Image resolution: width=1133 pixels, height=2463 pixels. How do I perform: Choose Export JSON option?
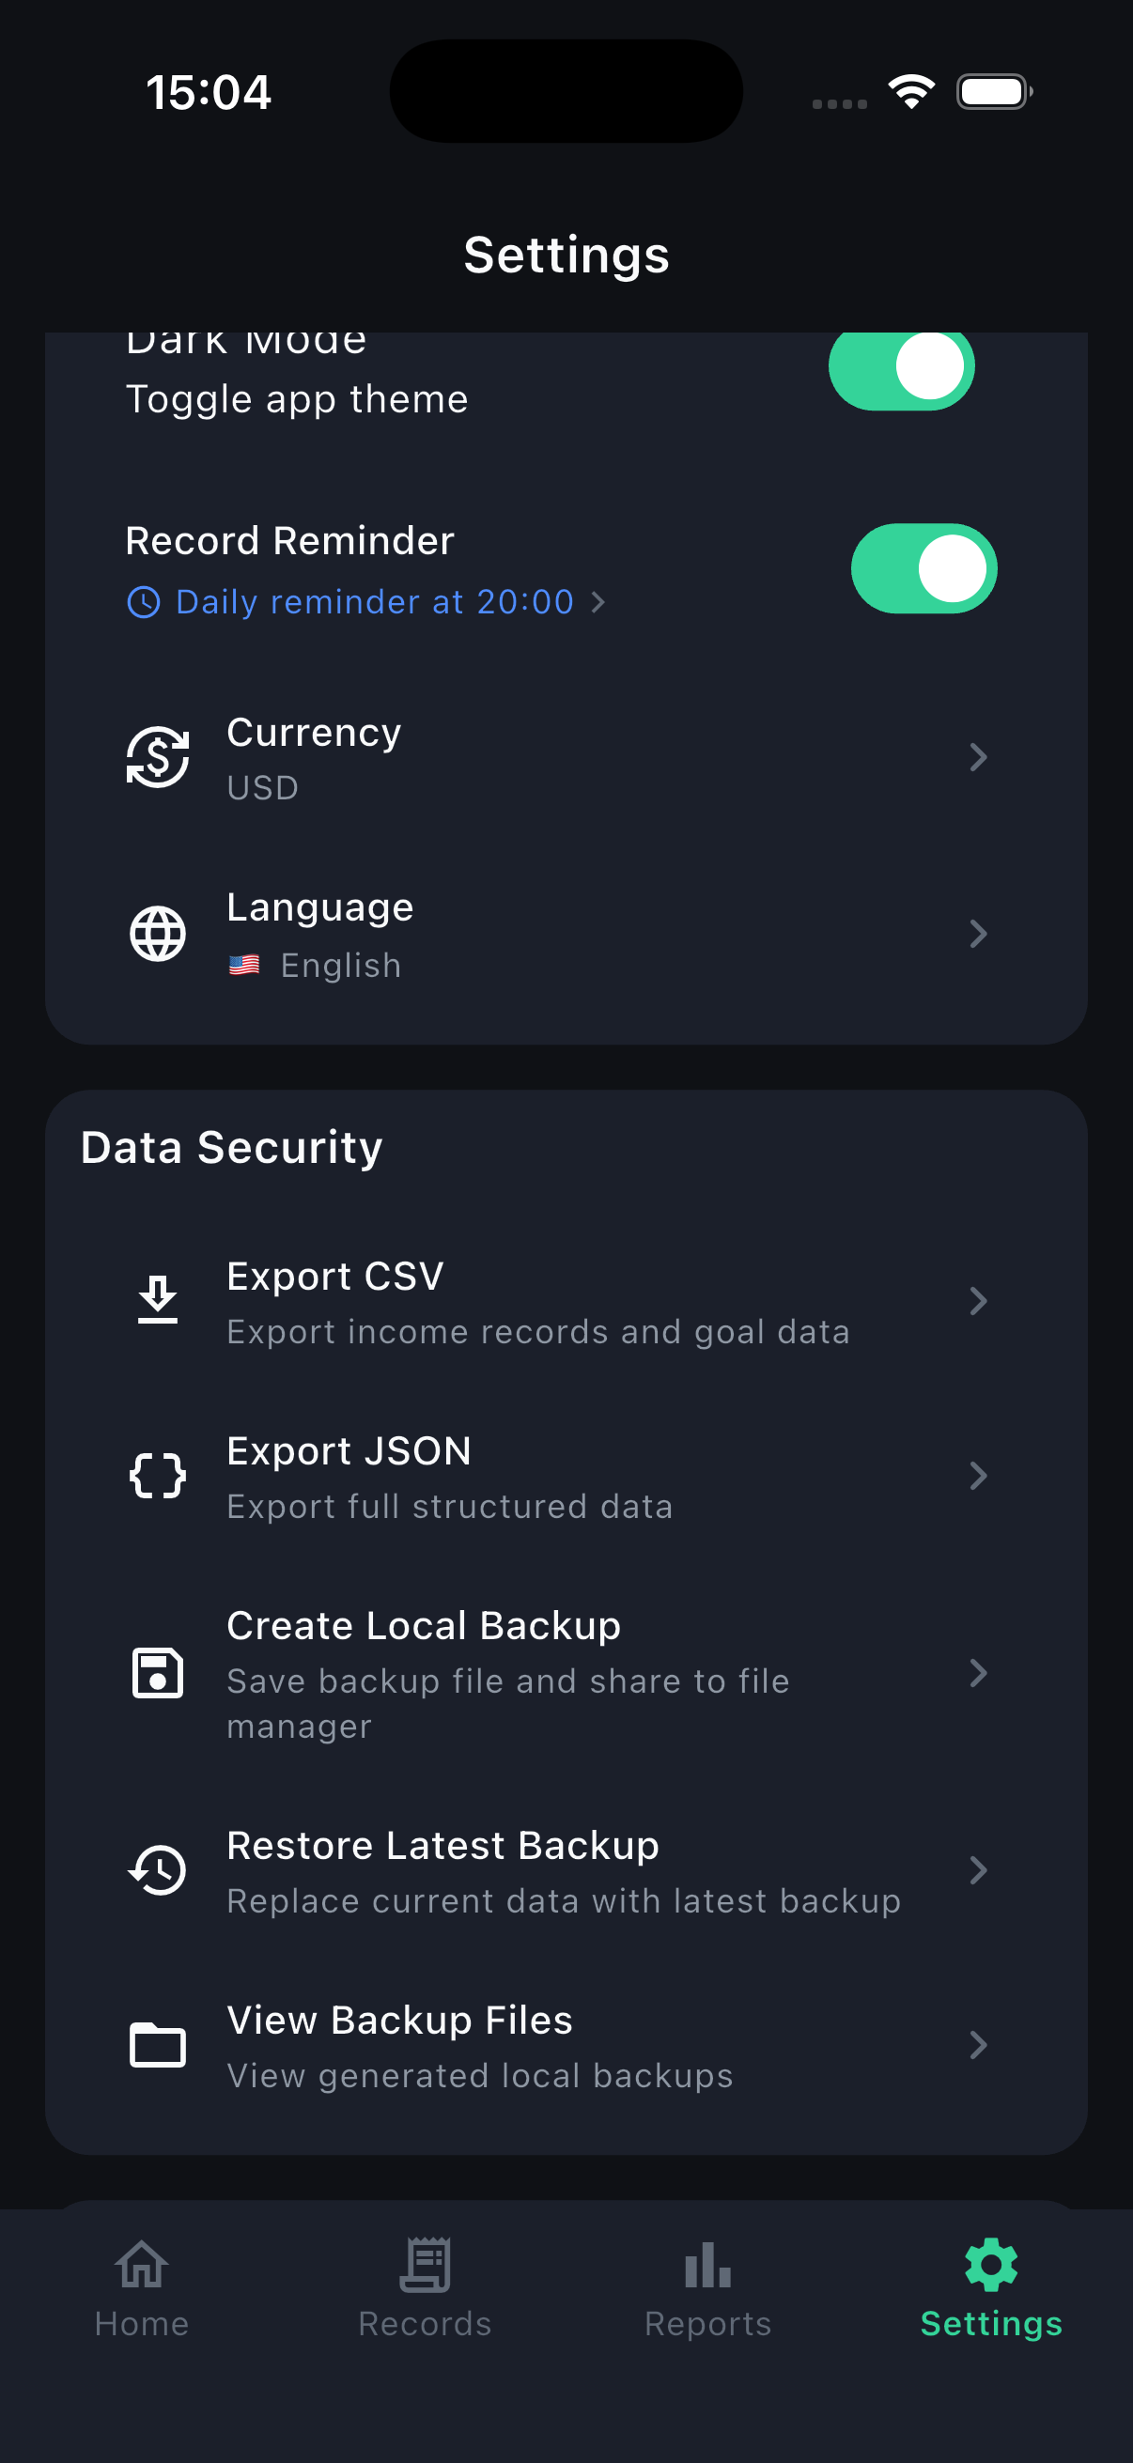[566, 1477]
